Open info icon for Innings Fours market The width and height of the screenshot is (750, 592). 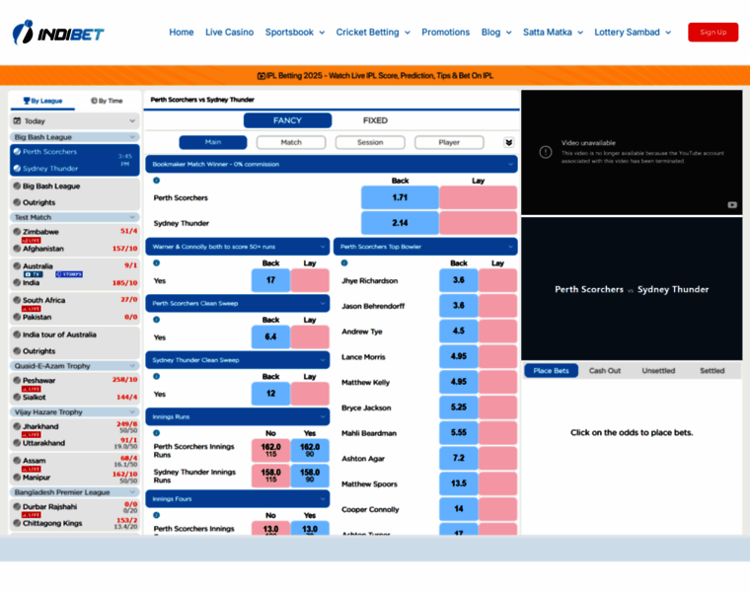[156, 515]
